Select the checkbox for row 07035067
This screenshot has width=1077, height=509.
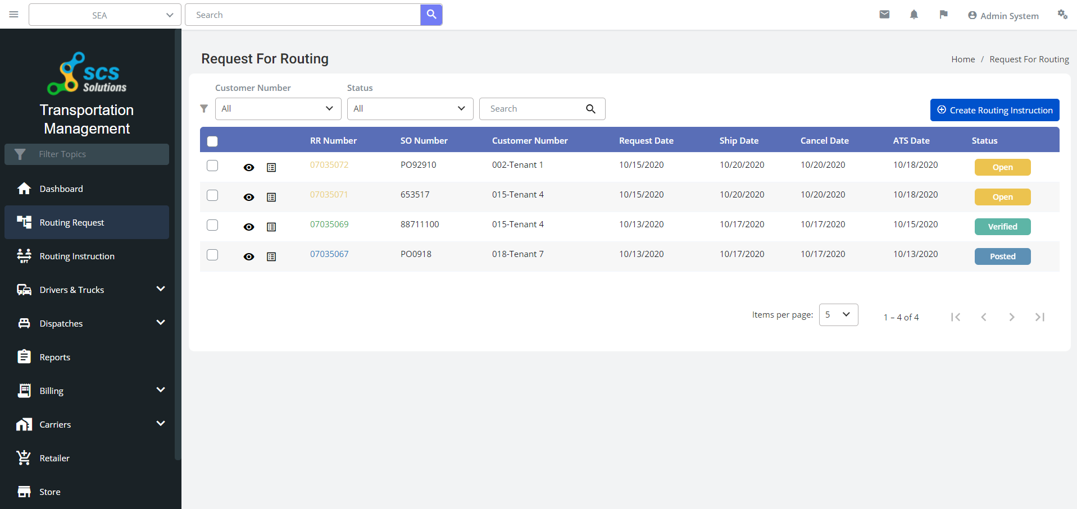coord(212,255)
